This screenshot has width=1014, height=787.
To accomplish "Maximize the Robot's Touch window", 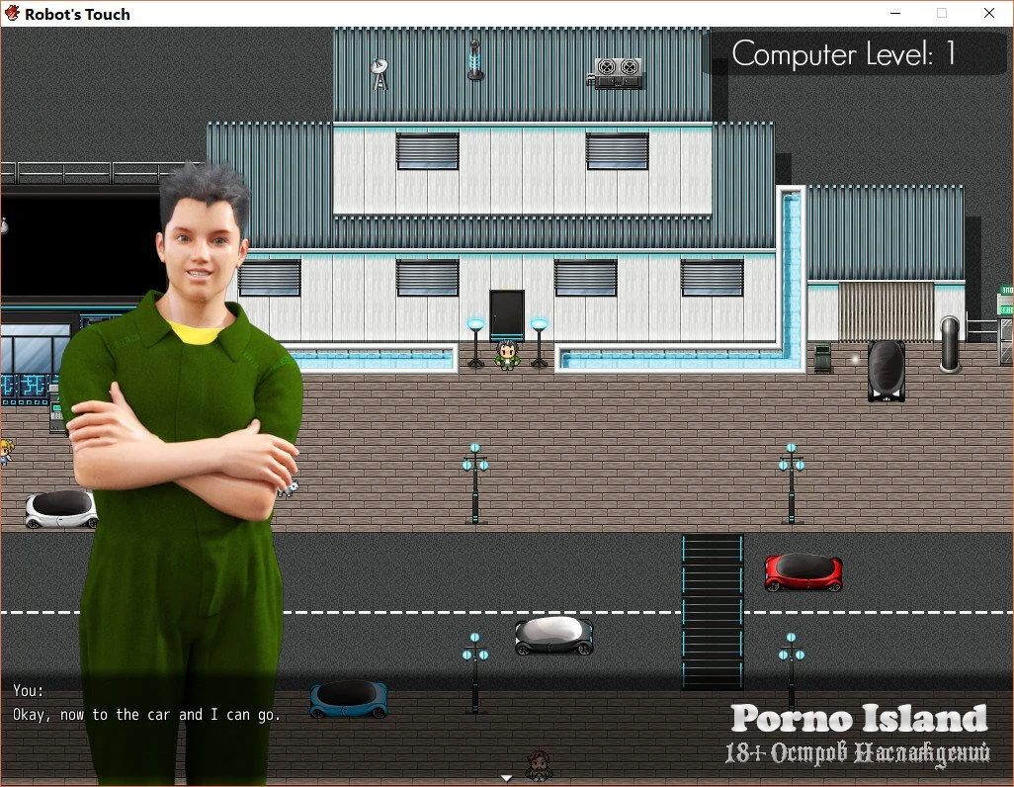I will [942, 14].
